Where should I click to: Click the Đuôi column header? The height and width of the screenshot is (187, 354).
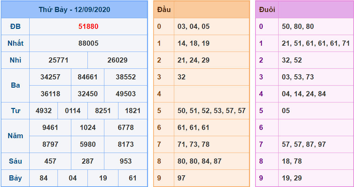[267, 10]
